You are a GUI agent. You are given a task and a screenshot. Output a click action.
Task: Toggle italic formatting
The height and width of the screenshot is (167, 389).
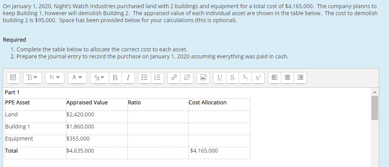tap(128, 77)
